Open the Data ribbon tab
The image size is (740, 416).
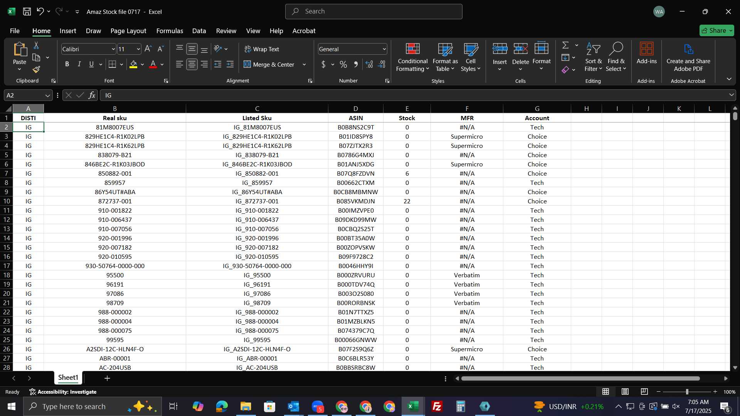coord(199,31)
